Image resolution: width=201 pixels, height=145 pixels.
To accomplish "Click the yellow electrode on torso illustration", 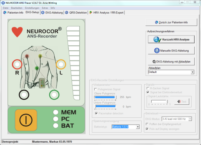I will coord(40,56).
